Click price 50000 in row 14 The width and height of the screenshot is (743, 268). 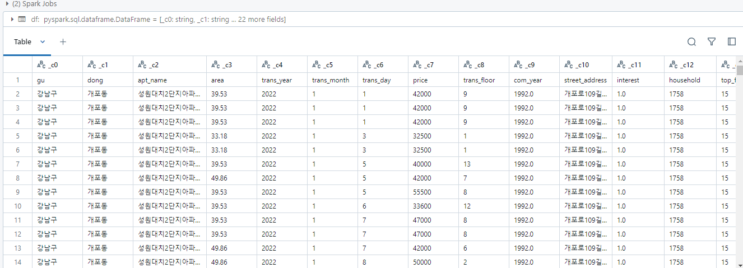pyautogui.click(x=433, y=262)
